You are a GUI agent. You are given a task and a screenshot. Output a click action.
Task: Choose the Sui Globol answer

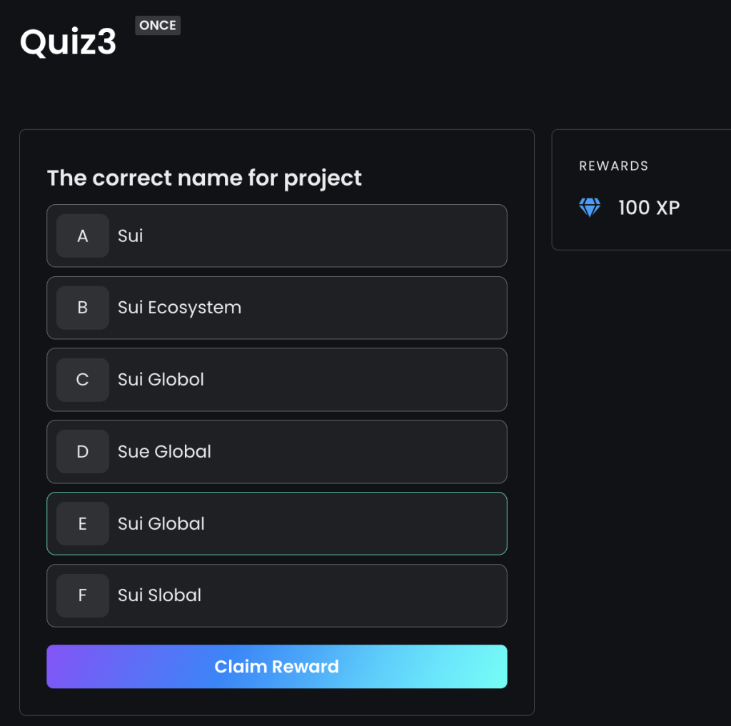(277, 380)
